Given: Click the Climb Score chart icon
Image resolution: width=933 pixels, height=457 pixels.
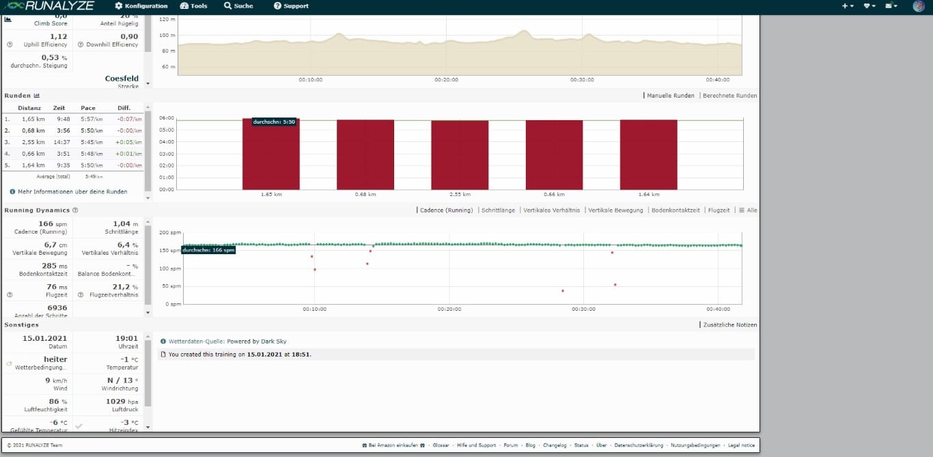Looking at the screenshot, I should (8, 19).
